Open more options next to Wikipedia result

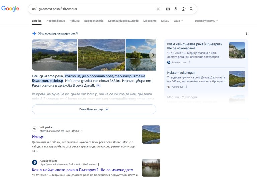click(82, 131)
